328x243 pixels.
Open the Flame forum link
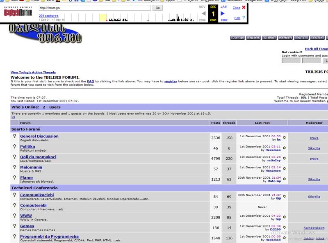tap(26, 177)
